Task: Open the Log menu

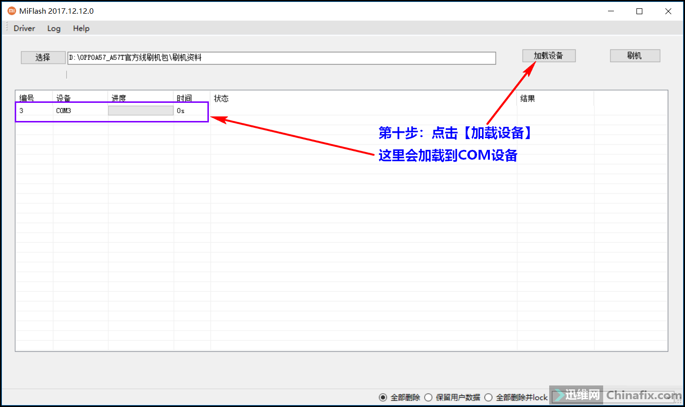Action: [54, 28]
